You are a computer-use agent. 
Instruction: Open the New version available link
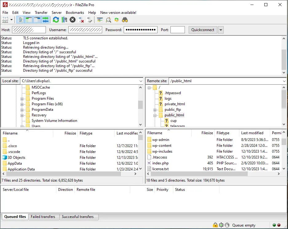pos(118,13)
